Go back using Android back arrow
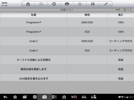This screenshot has width=134, height=100. click(5, 97)
